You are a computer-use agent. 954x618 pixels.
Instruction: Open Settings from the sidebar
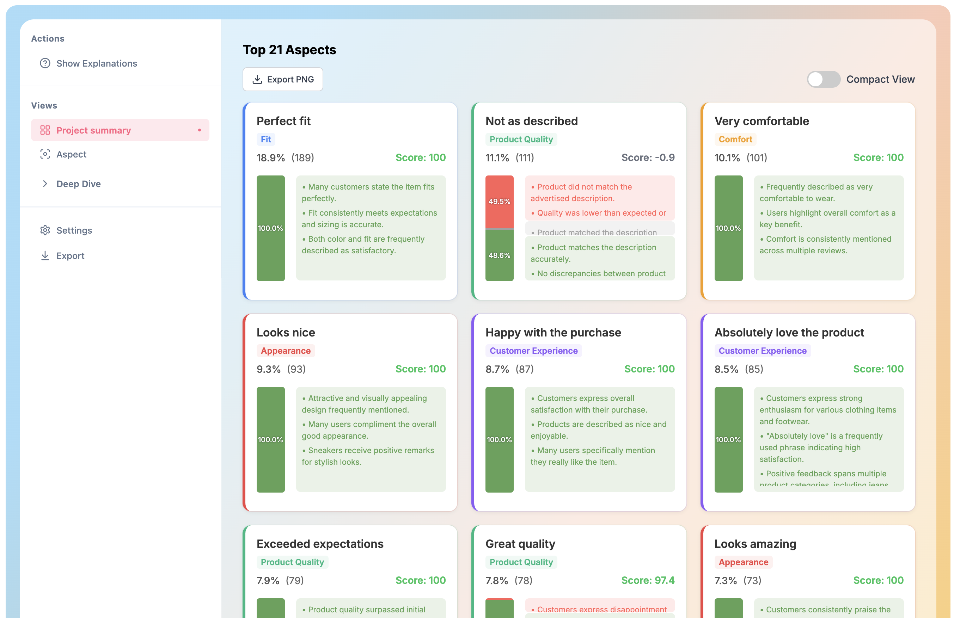click(x=74, y=230)
